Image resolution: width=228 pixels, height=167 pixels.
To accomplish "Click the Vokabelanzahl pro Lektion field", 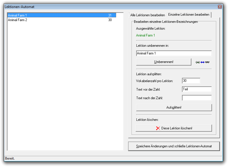I will click(191, 81).
